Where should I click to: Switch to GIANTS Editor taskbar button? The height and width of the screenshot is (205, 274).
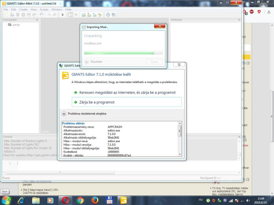[124, 200]
